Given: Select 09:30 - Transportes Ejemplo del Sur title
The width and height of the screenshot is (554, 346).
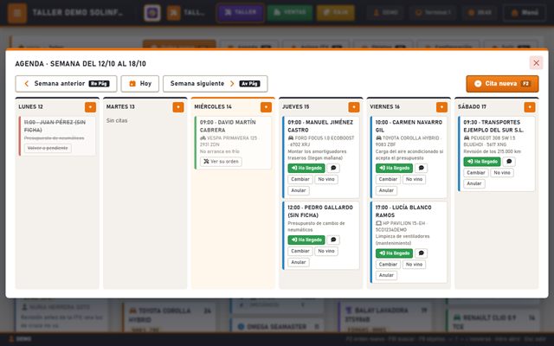Looking at the screenshot, I should [493, 126].
